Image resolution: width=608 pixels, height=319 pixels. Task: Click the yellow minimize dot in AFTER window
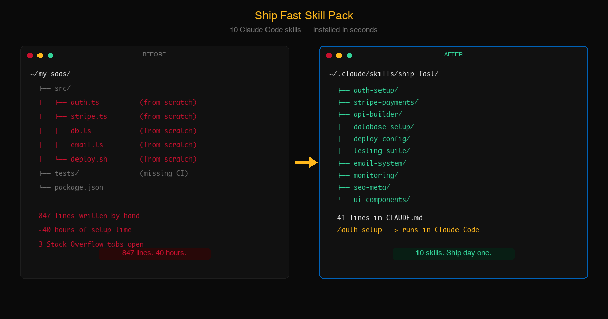339,56
